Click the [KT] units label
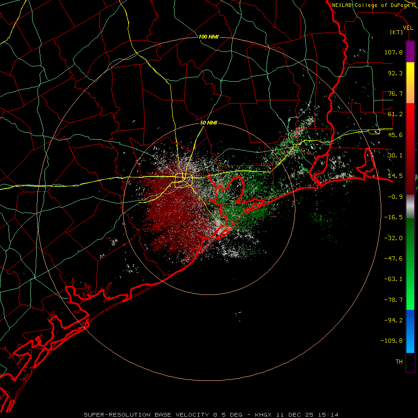 [397, 32]
